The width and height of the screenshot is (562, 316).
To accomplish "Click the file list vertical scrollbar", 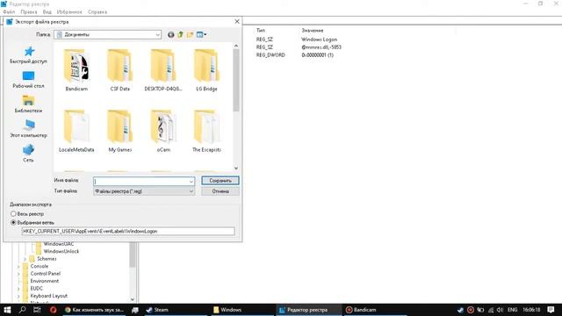I will [236, 80].
